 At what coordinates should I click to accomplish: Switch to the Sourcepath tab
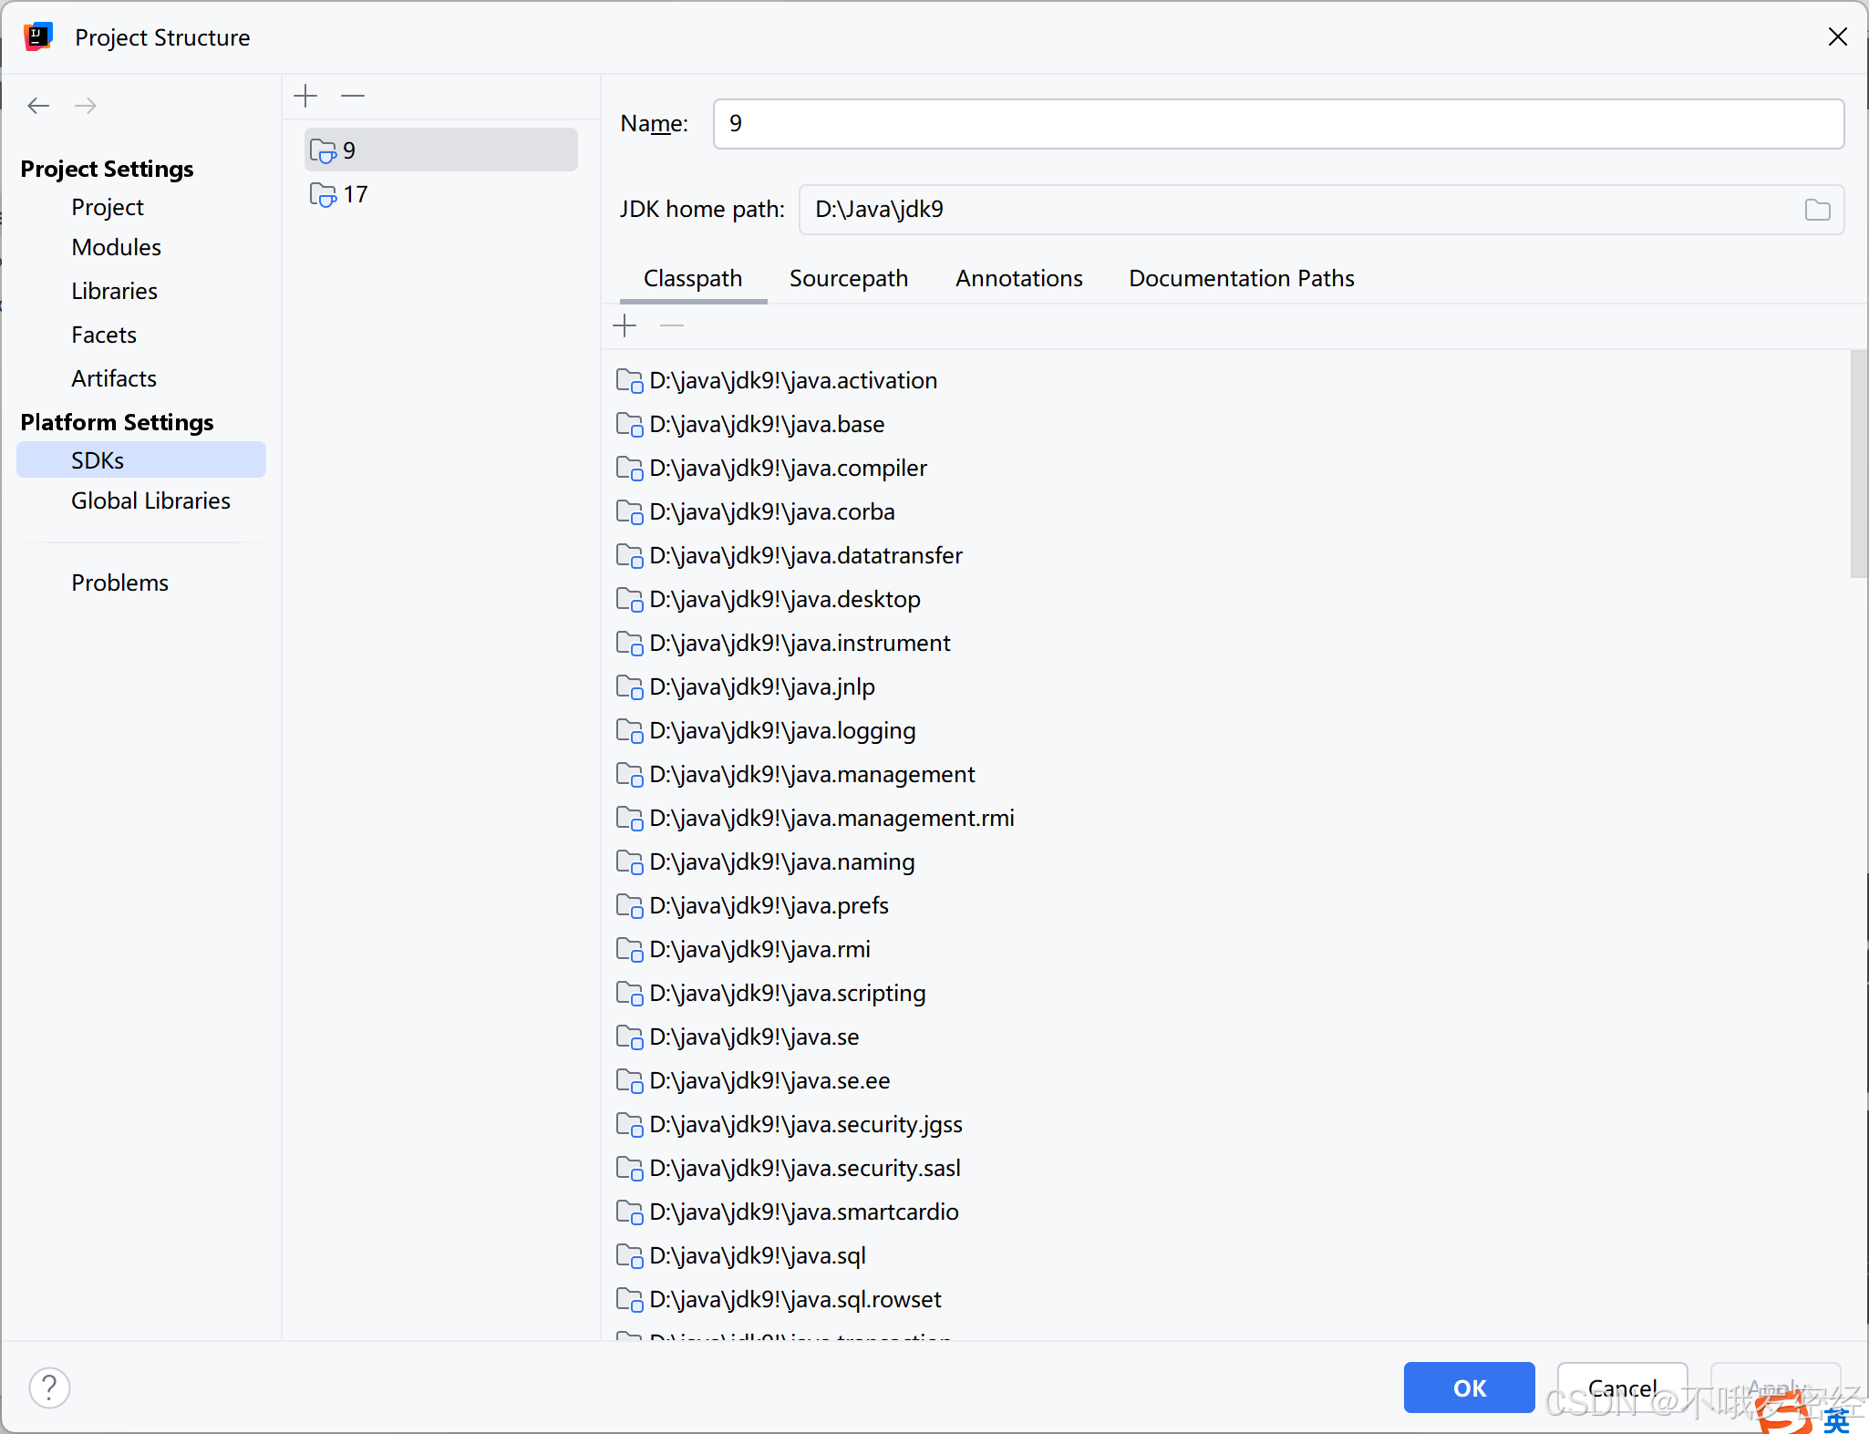point(848,278)
